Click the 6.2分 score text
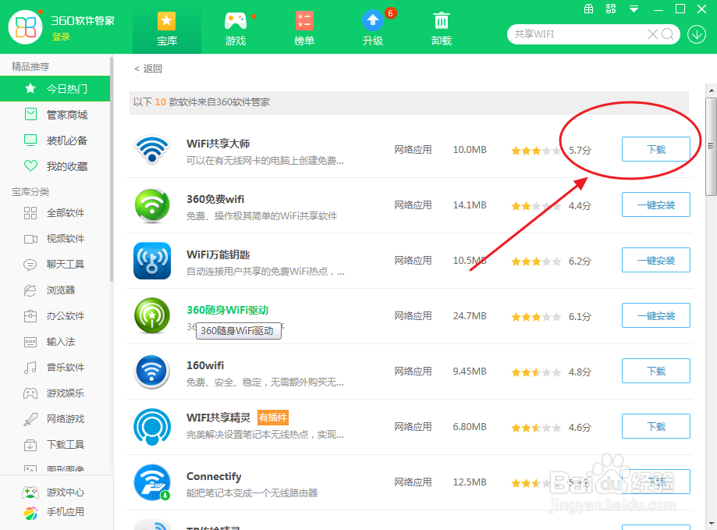The height and width of the screenshot is (530, 717). [x=580, y=261]
